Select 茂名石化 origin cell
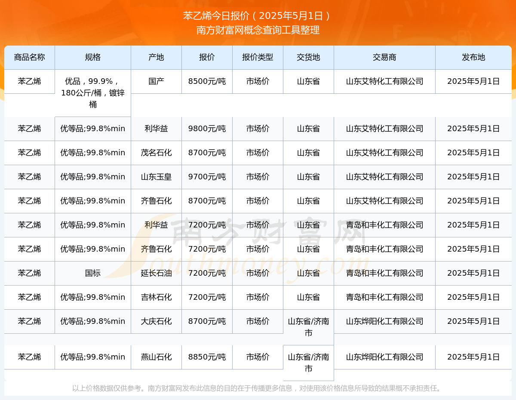516x400 pixels. pyautogui.click(x=156, y=153)
